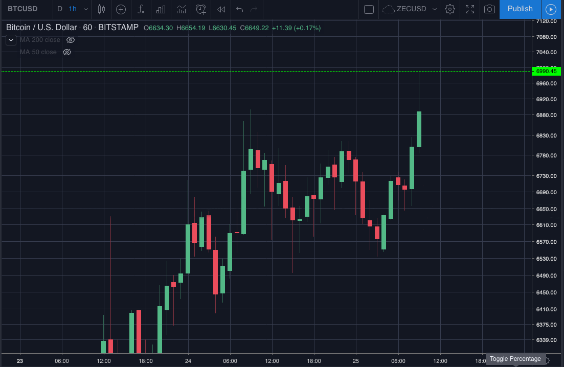The height and width of the screenshot is (367, 564).
Task: Open the candlestick chart style selector
Action: 101,9
